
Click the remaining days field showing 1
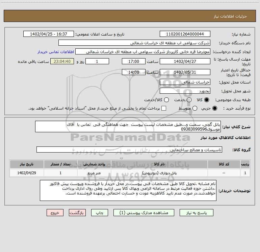[x=97, y=61]
